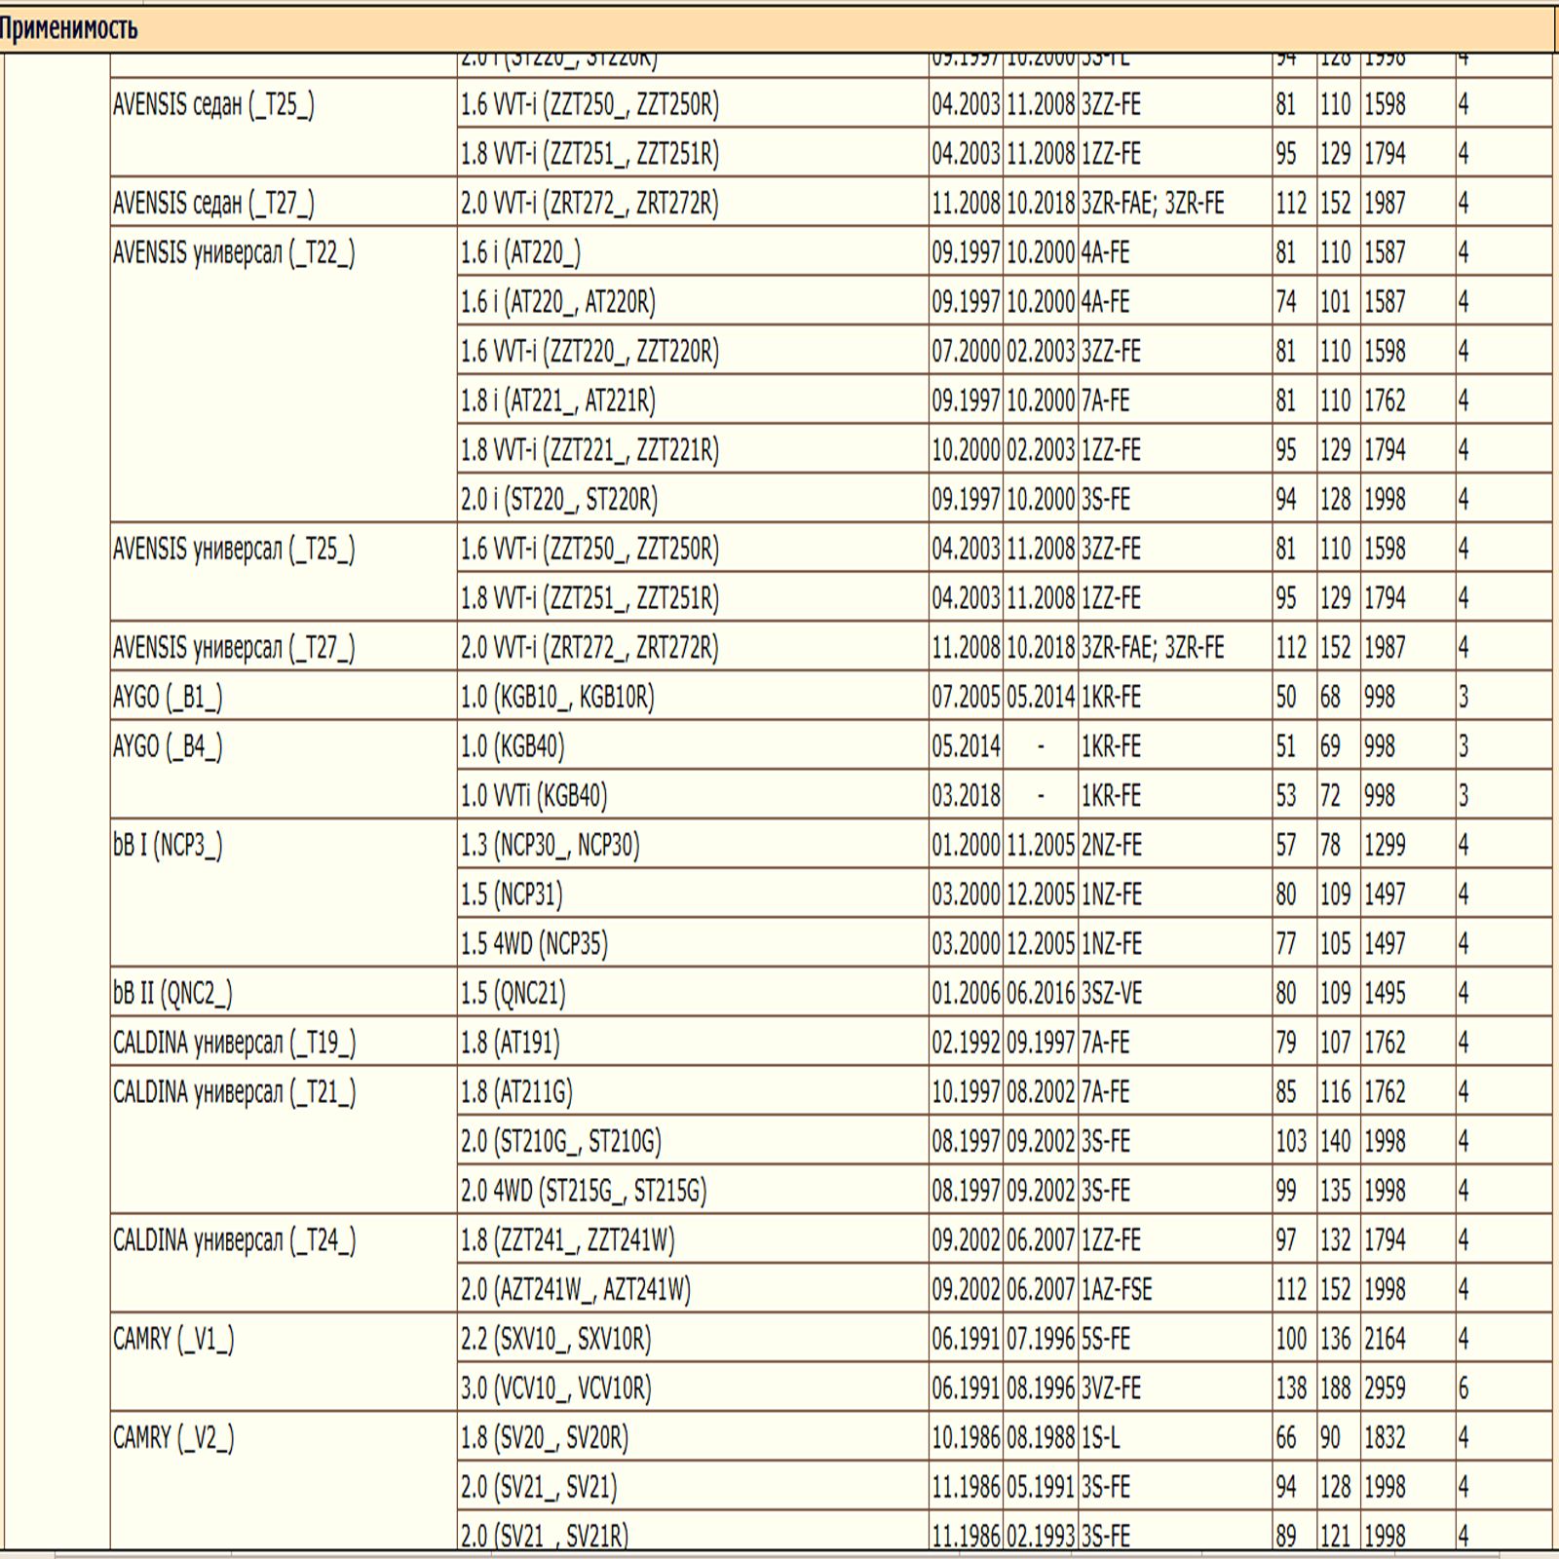This screenshot has height=1559, width=1559.
Task: Select the CALDINA универсал (_T24_) model cell
Action: point(234,1240)
